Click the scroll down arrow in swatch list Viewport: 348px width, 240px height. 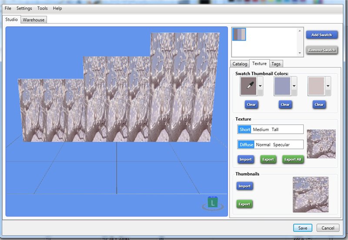click(x=299, y=53)
